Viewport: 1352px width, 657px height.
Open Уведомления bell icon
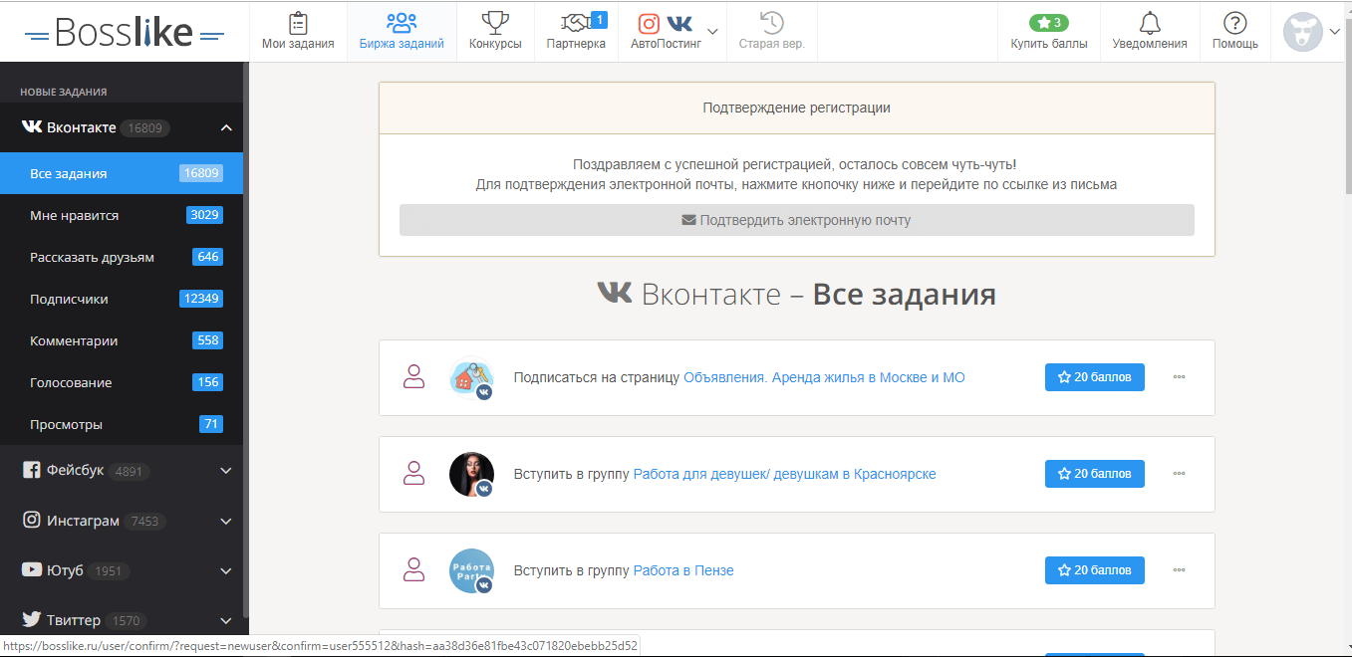1149,23
